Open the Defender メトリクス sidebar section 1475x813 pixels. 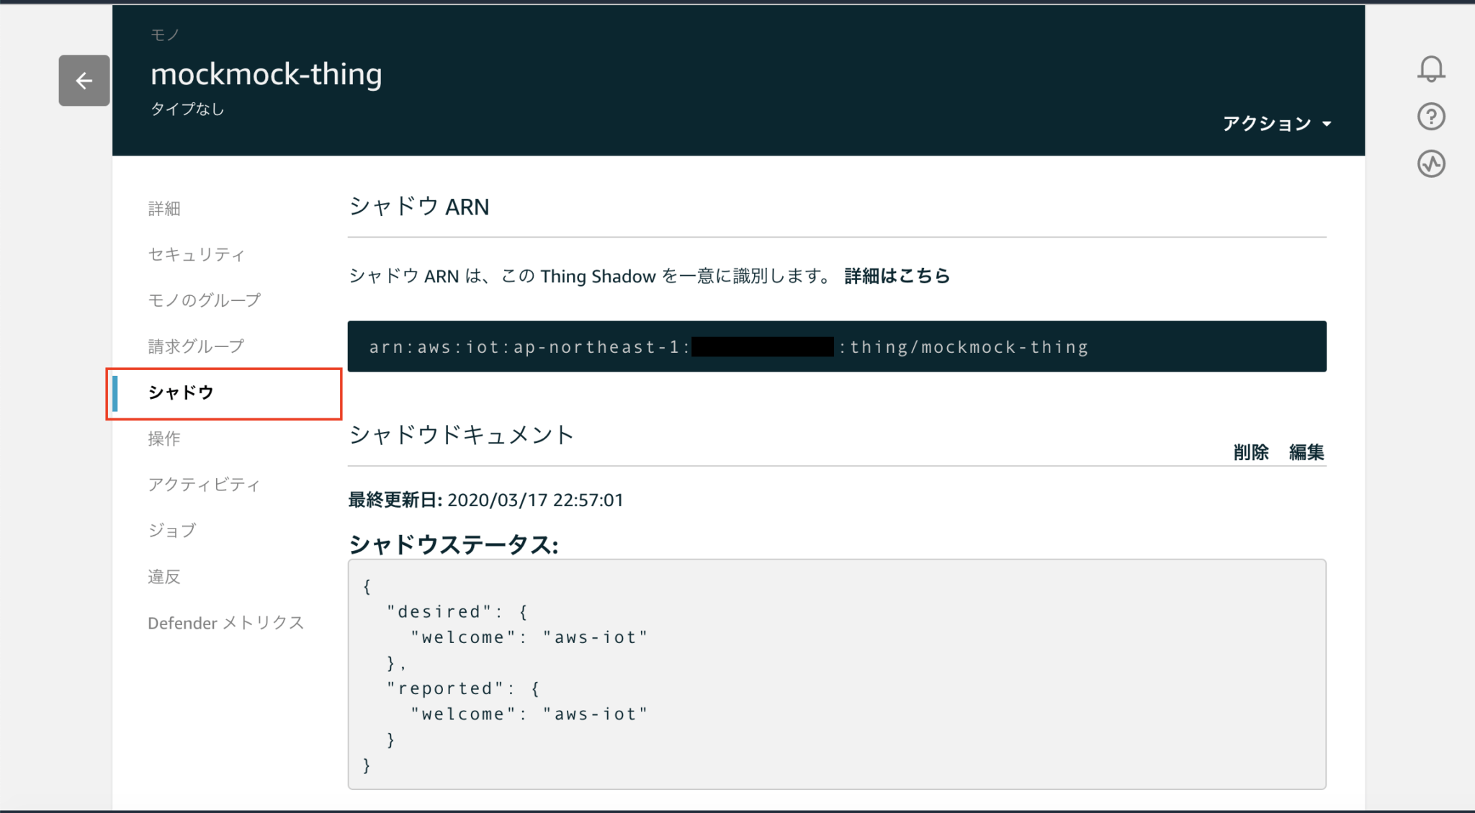(x=226, y=623)
